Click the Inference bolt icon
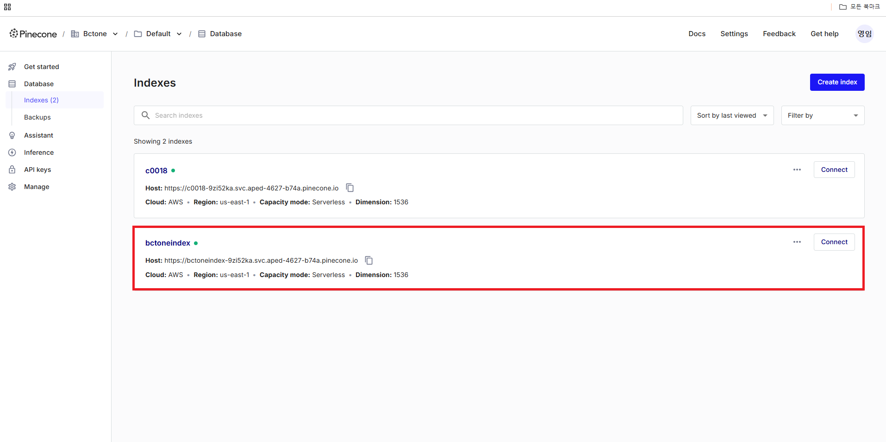This screenshot has width=886, height=442. [x=12, y=152]
